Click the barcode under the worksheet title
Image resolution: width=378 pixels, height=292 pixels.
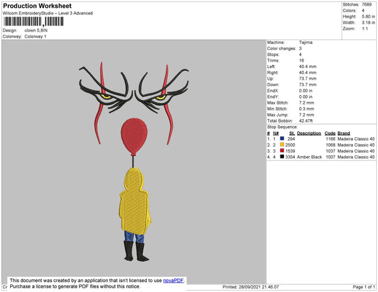coord(33,21)
